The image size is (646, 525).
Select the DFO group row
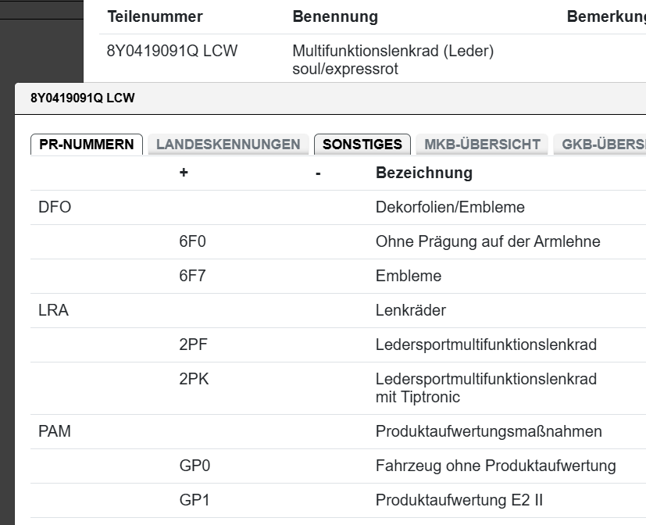click(x=55, y=207)
